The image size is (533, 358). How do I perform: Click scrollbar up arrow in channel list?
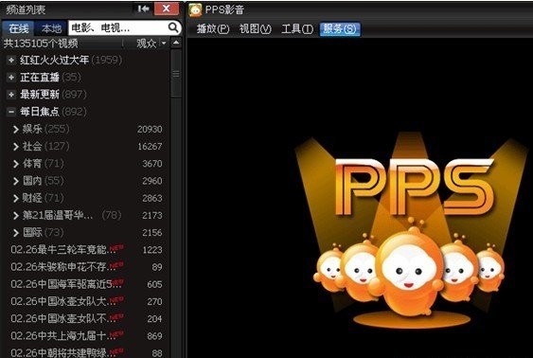pyautogui.click(x=176, y=43)
